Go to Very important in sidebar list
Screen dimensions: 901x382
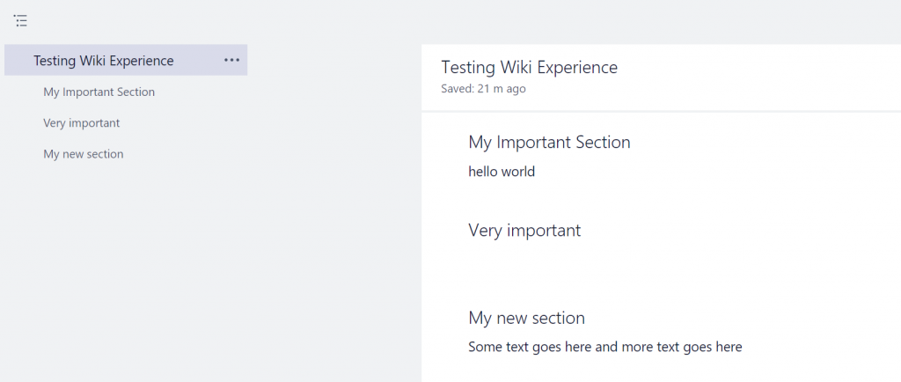pyautogui.click(x=82, y=123)
